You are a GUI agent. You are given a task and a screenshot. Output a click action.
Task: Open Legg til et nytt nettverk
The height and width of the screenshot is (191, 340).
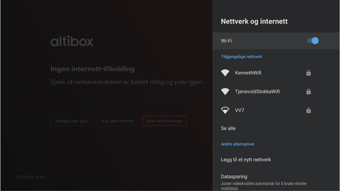tap(246, 160)
